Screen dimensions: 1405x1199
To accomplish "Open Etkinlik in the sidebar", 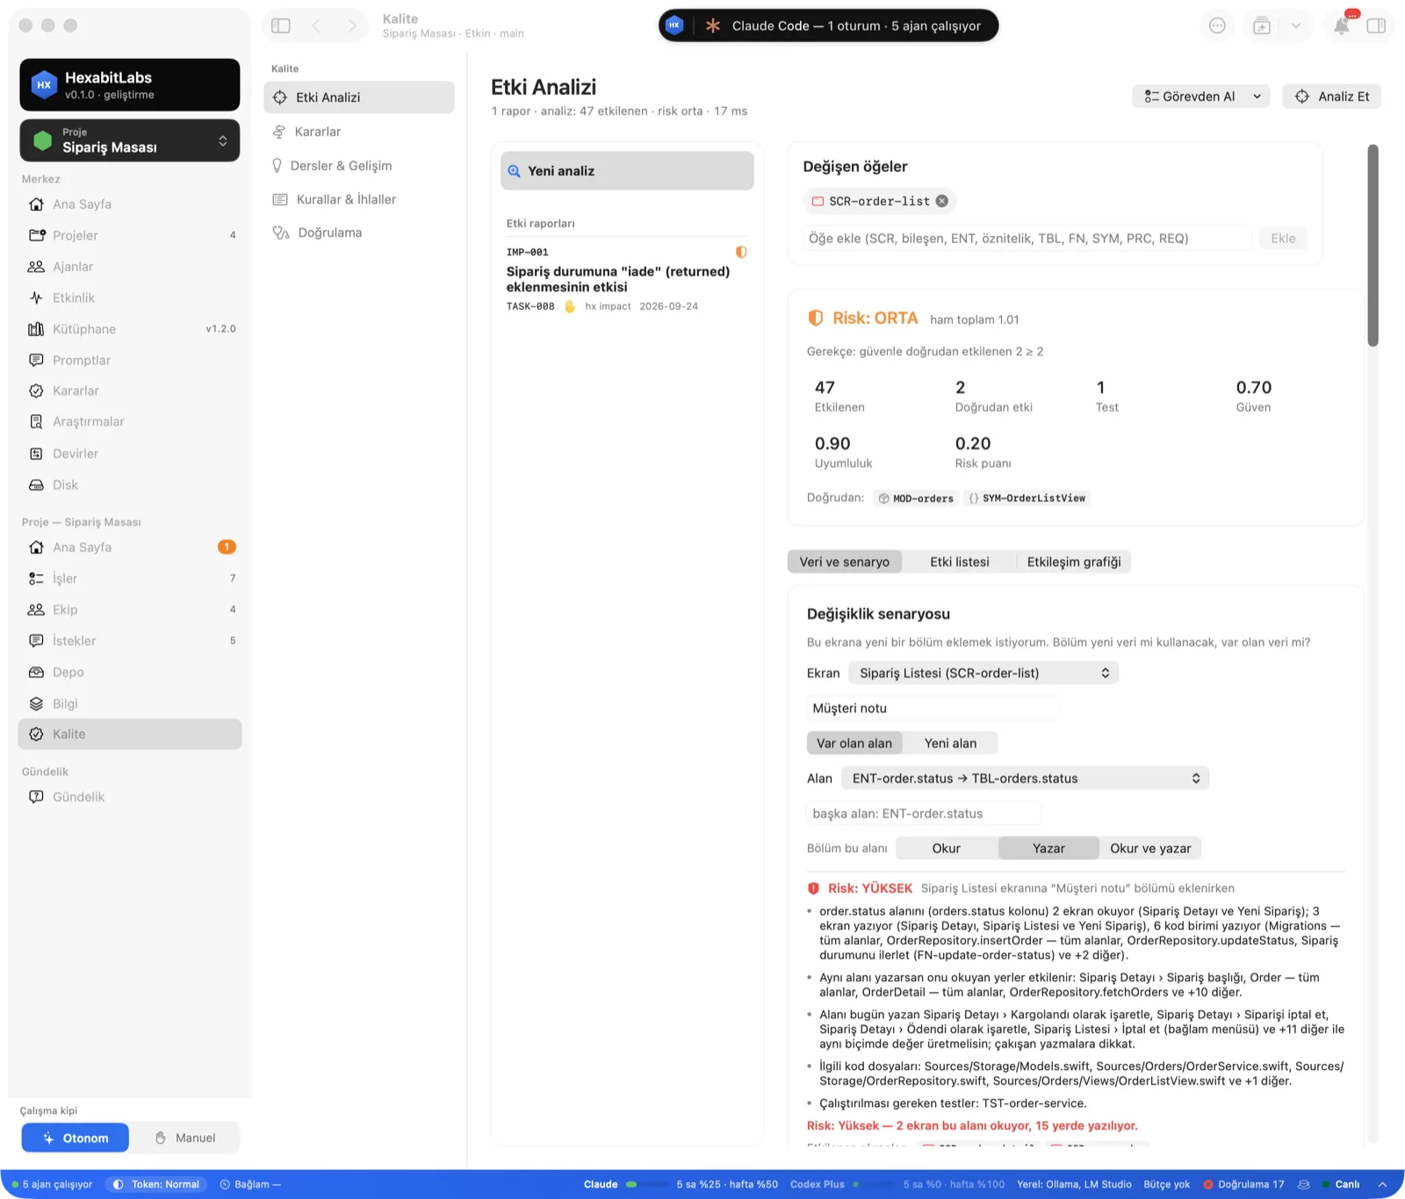I will [130, 298].
